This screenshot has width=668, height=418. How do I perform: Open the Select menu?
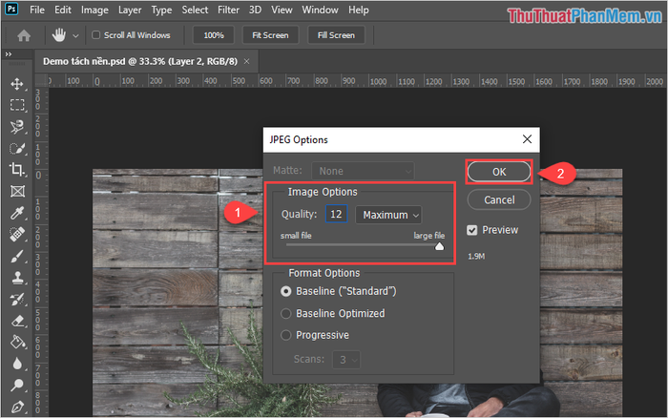tap(195, 10)
